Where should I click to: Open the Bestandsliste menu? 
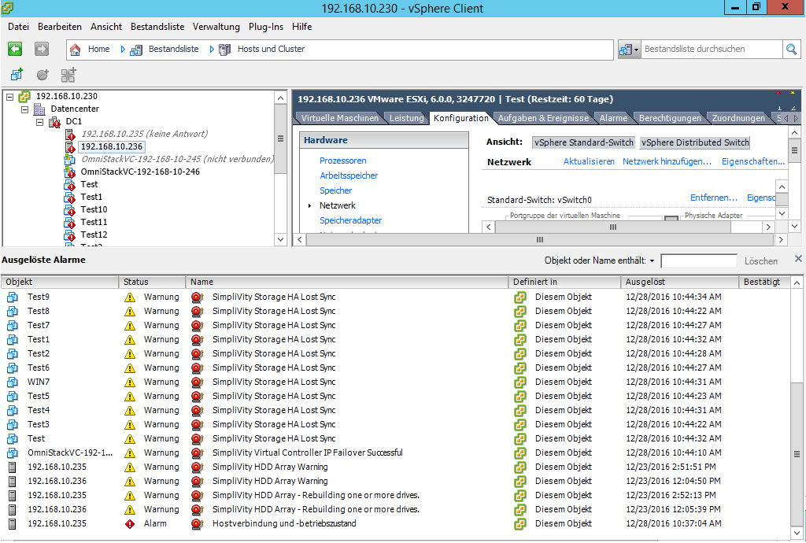[157, 27]
